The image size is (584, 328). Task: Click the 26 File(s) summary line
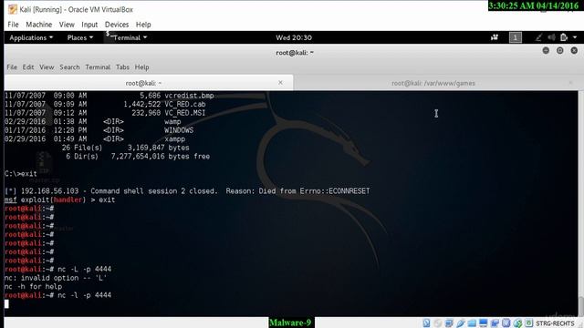(126, 148)
